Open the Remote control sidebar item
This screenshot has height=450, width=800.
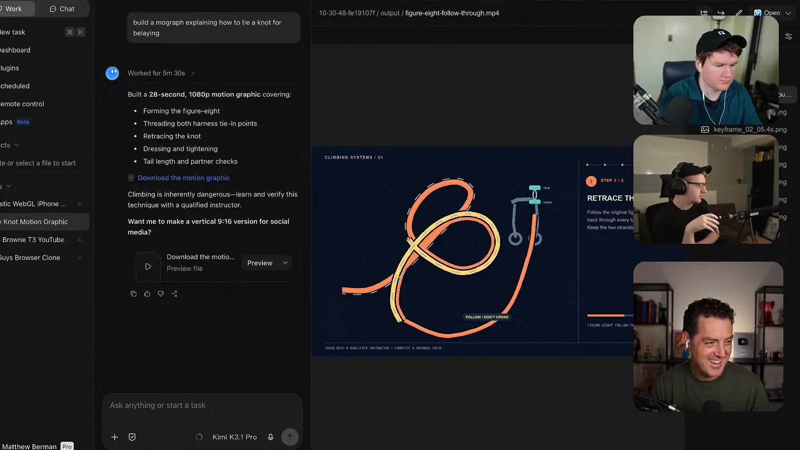[x=22, y=104]
